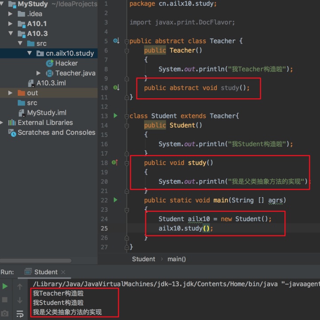Rerun Student with the green Run button

click(5, 286)
